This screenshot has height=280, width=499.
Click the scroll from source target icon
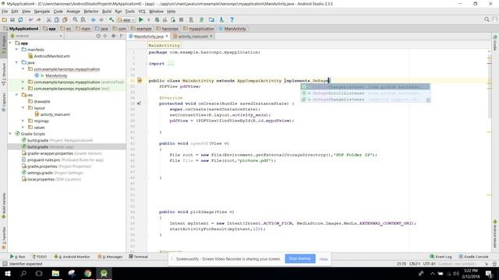(98, 36)
